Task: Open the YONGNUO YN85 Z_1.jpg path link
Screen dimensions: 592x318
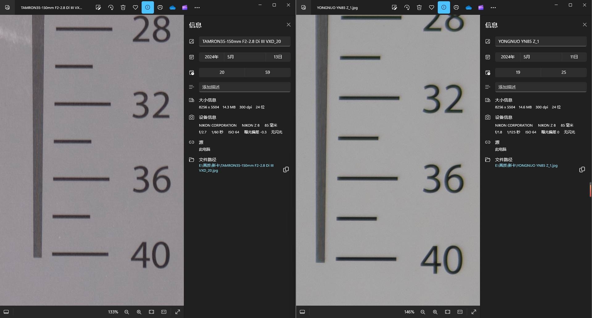Action: click(526, 165)
